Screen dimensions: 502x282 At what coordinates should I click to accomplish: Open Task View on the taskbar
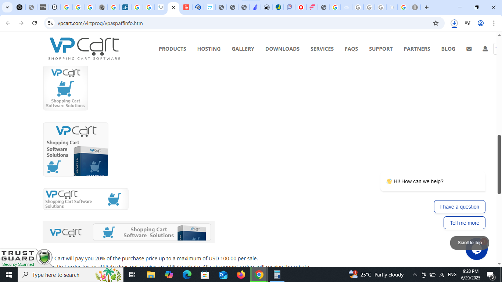coord(132,275)
